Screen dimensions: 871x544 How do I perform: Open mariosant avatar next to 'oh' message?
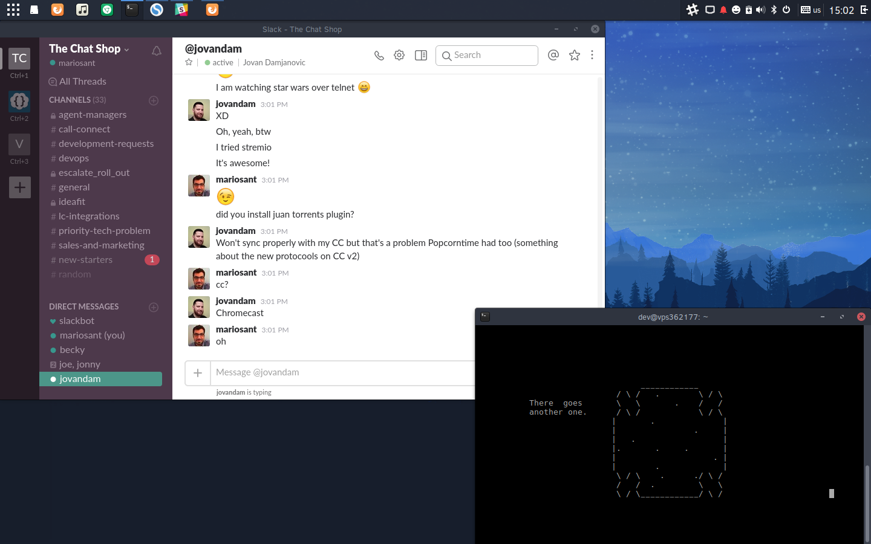[x=199, y=335]
